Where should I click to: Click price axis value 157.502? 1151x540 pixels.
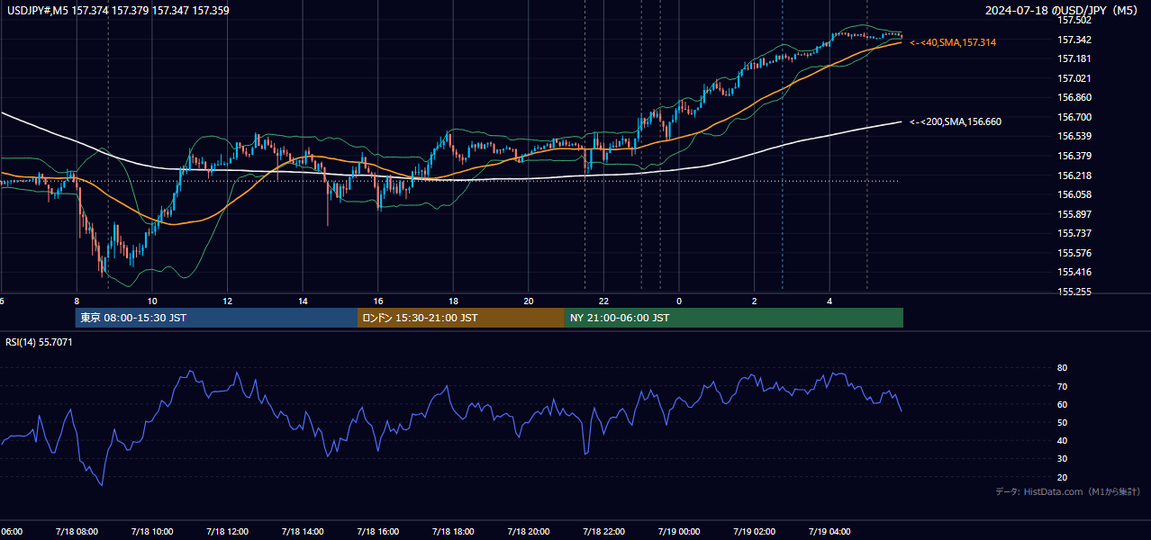pos(1074,20)
